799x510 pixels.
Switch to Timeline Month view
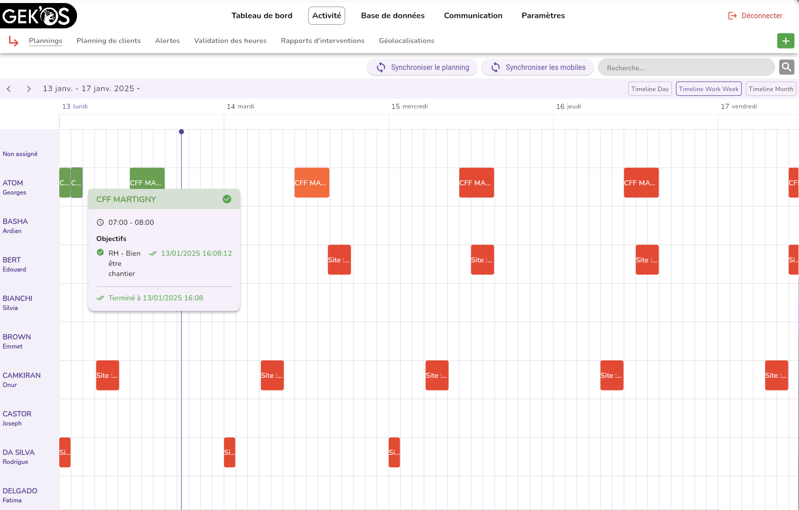pos(770,89)
